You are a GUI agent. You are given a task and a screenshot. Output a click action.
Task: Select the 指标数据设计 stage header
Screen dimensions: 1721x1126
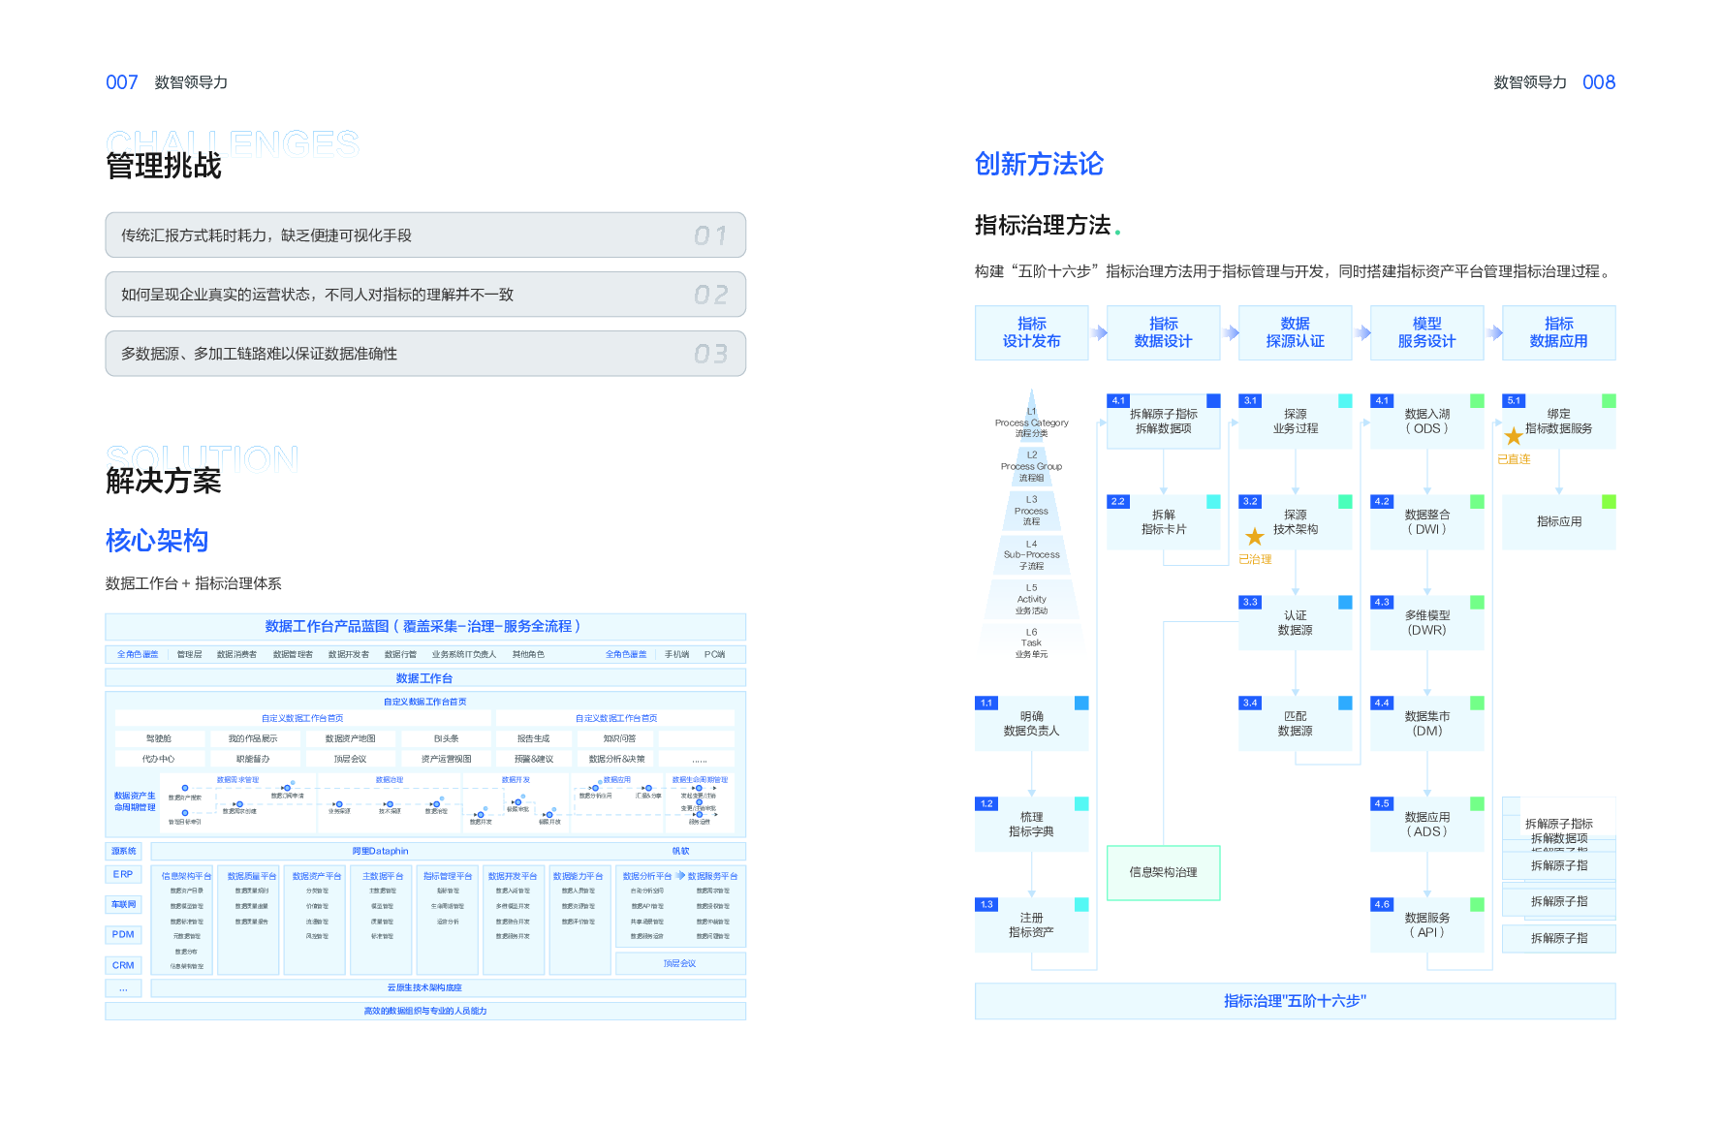(1164, 332)
